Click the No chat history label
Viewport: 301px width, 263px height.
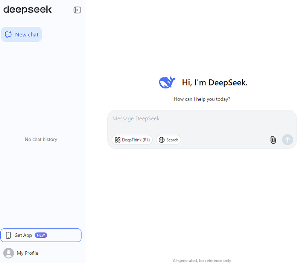coord(41,139)
